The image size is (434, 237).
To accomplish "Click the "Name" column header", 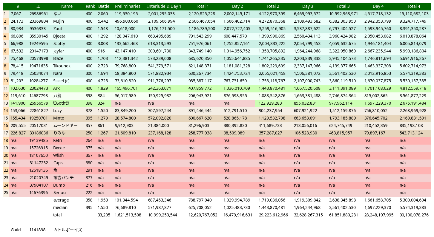I will tap(67, 6).
